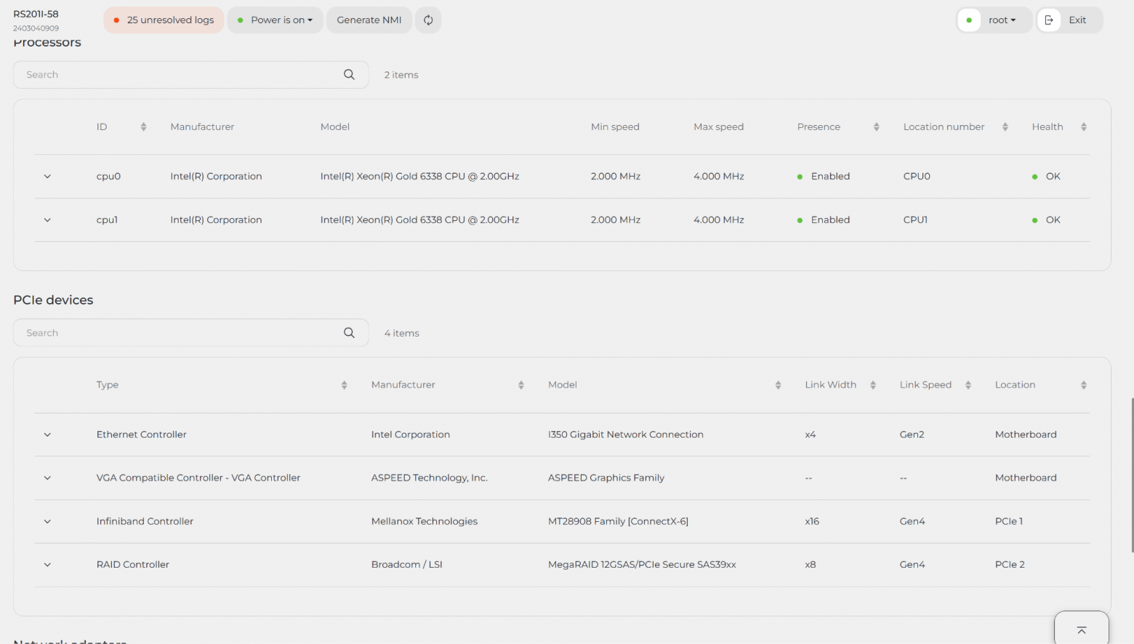Sort PCIe devices by Location arrows
The width and height of the screenshot is (1134, 644).
(x=1084, y=385)
